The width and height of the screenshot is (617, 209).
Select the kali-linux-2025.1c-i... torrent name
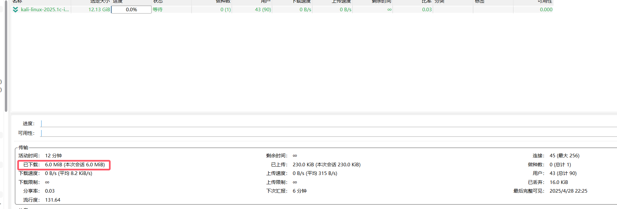45,10
